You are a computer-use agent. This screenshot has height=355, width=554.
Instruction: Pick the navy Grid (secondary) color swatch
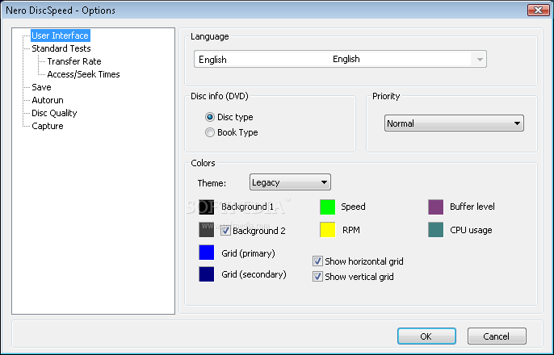pos(207,274)
